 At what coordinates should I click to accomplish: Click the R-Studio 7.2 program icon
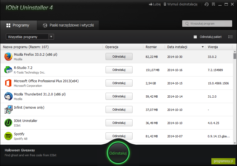pyautogui.click(x=8, y=70)
